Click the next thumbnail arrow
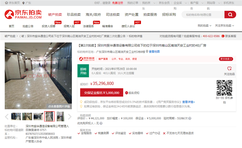 tap(70, 117)
